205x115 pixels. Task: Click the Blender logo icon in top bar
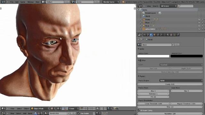click(x=123, y=2)
